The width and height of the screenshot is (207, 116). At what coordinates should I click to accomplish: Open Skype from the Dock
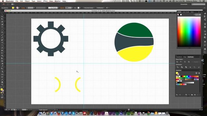click(73, 113)
